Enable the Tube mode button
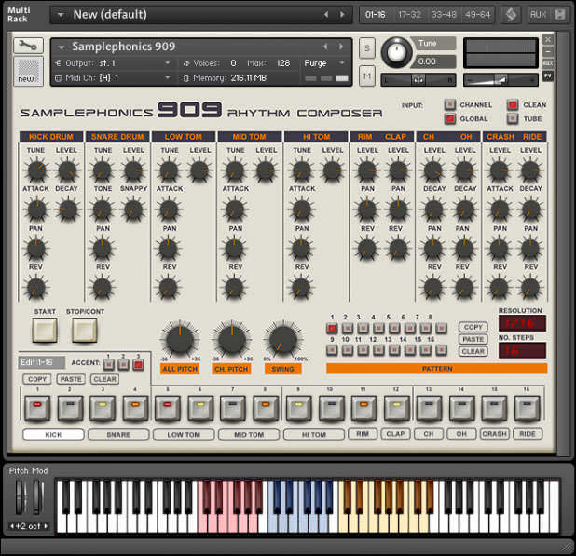The image size is (576, 556). click(x=513, y=118)
